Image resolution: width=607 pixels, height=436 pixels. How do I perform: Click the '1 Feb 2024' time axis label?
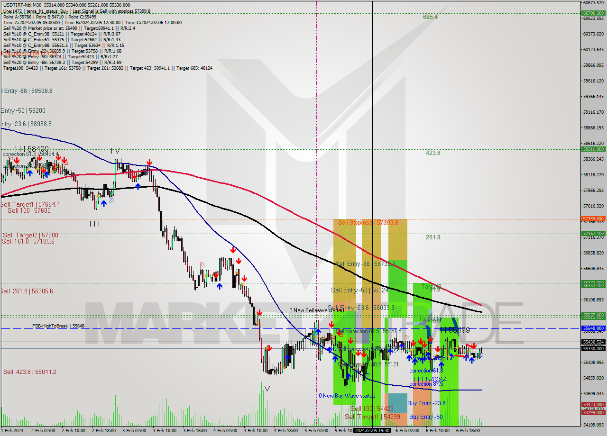(12, 431)
